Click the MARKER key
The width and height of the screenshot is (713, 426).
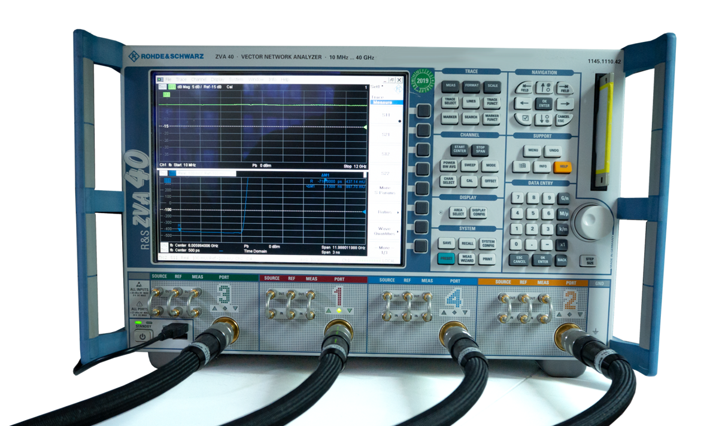[450, 117]
